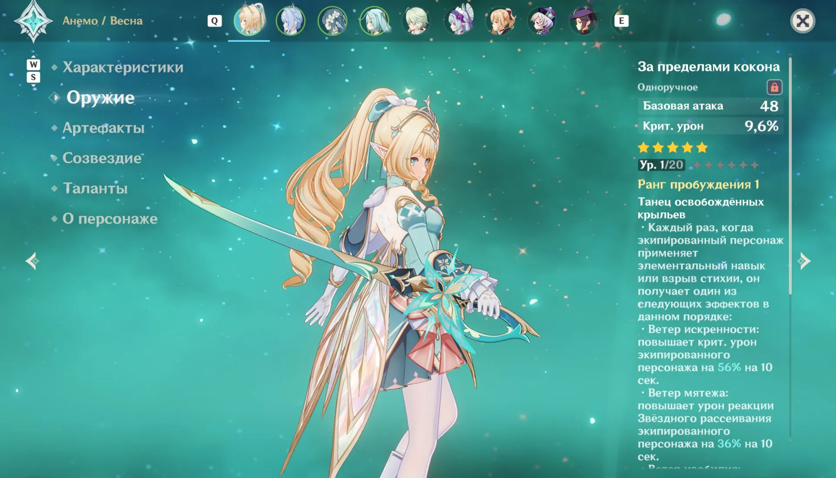Click the weapon name За пределами кокона

708,67
